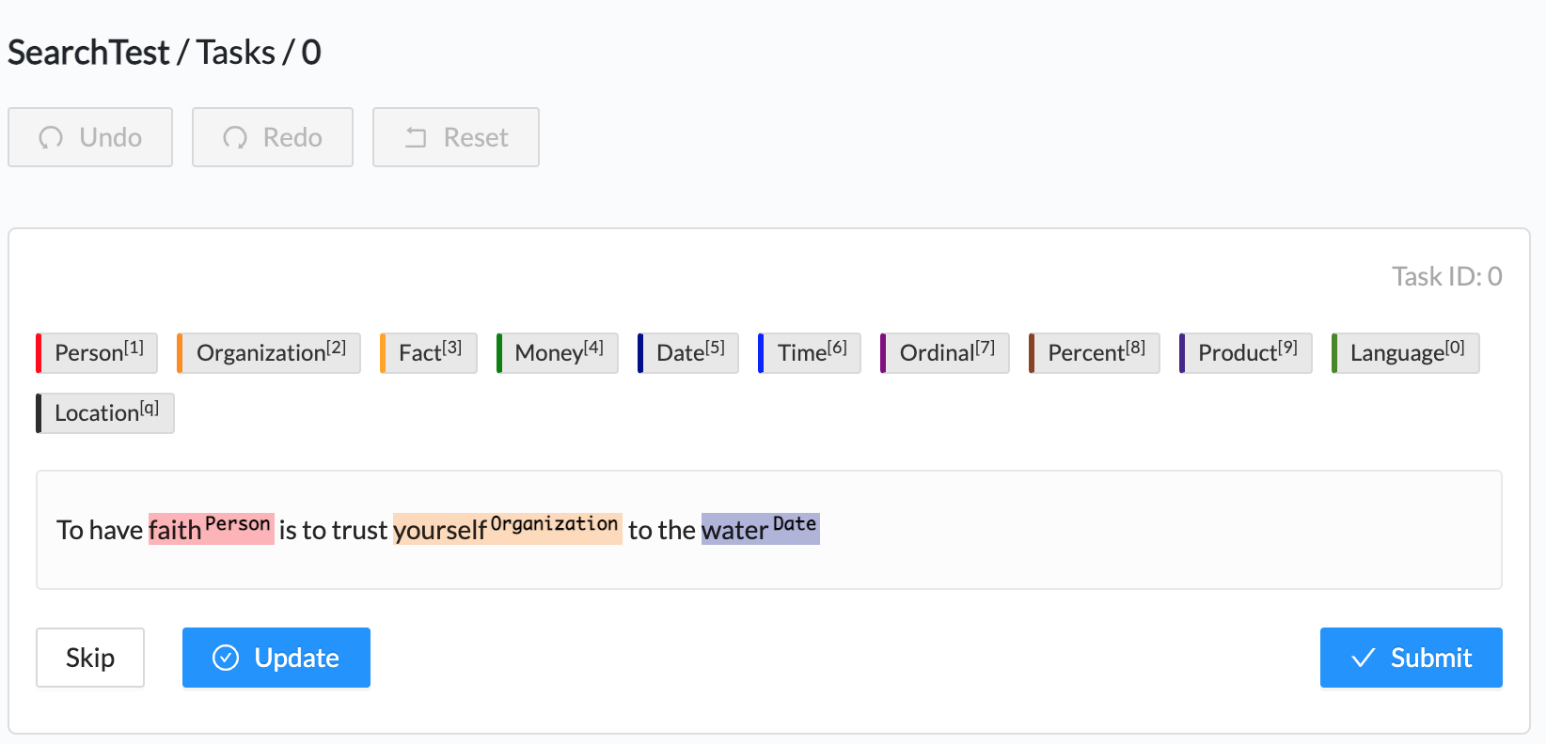Activate the Language label tag
Viewport: 1546px width, 744px height.
tap(1407, 353)
